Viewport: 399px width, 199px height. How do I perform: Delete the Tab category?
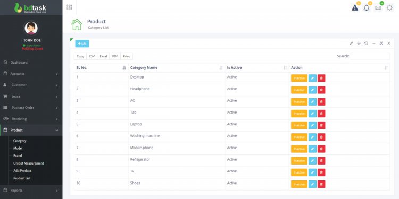click(x=321, y=114)
